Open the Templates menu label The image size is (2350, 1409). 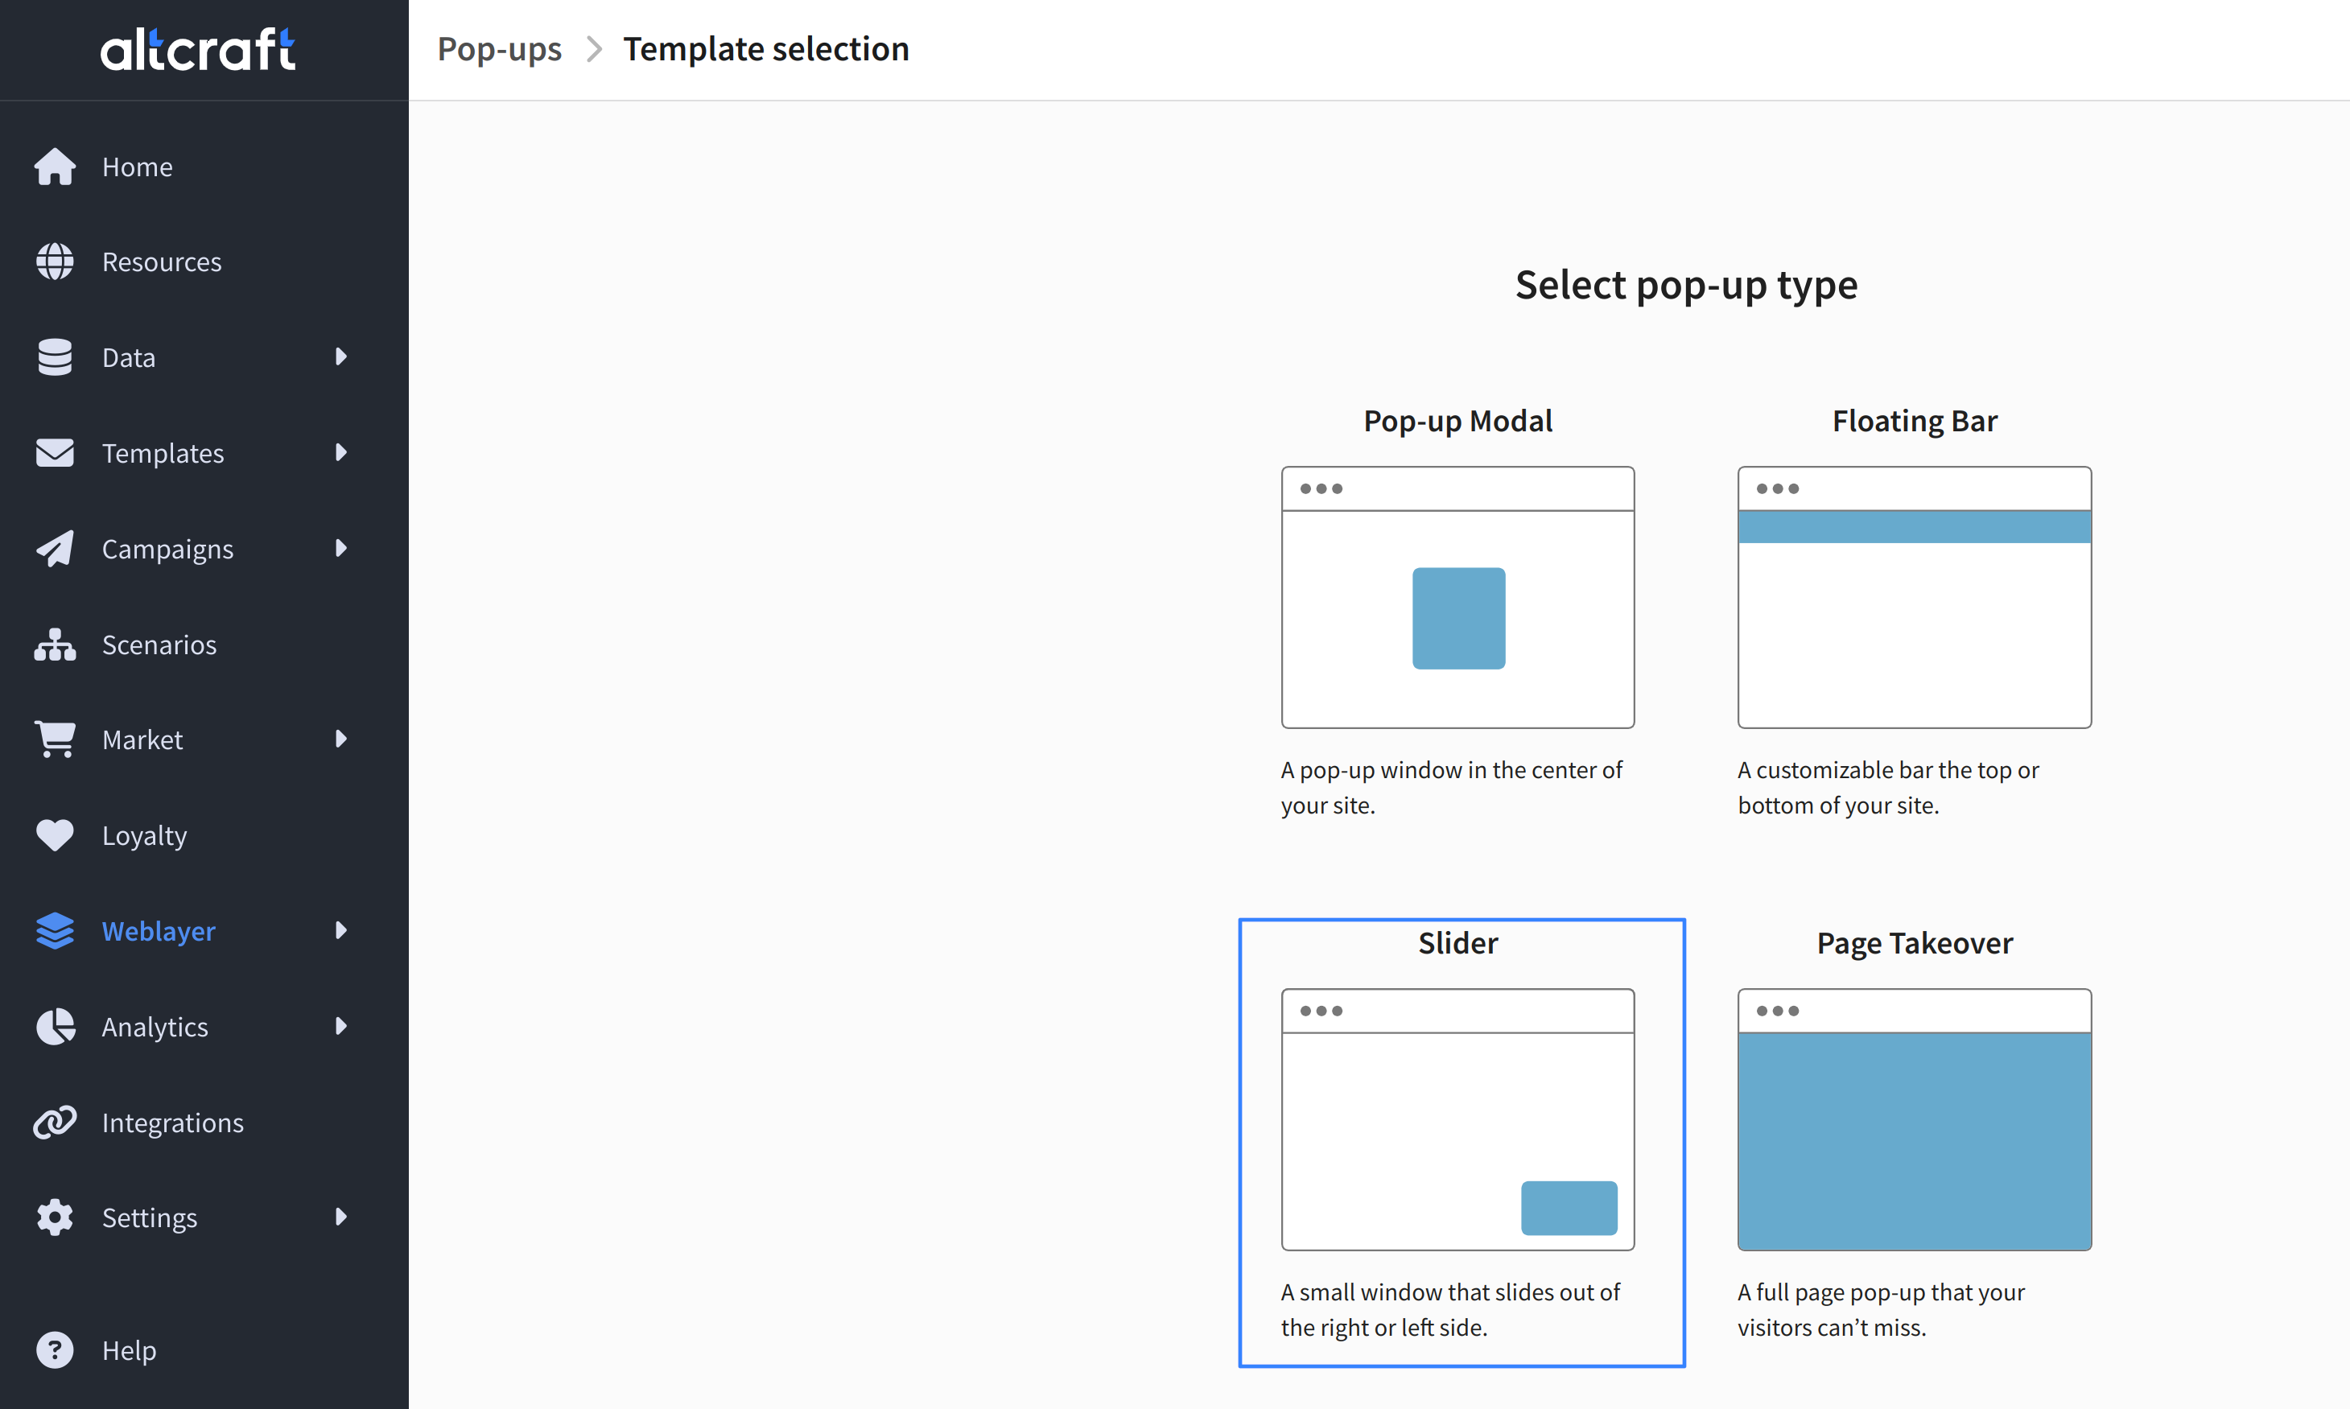pyautogui.click(x=163, y=454)
